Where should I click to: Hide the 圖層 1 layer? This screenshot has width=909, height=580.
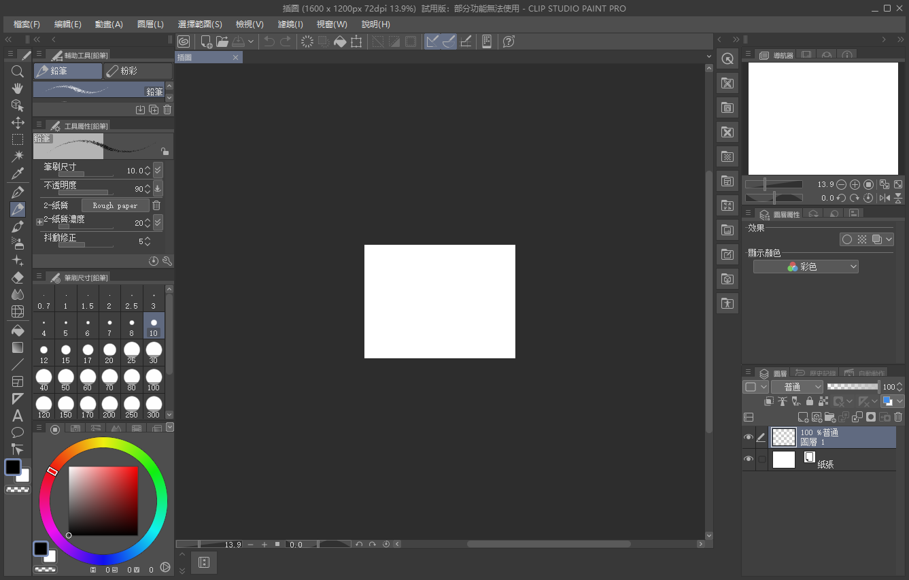[x=749, y=437]
